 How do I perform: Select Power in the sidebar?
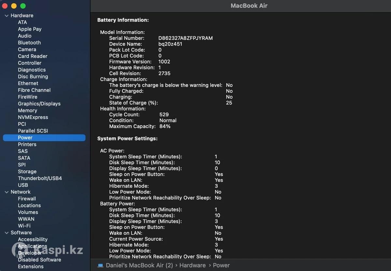[x=25, y=138]
